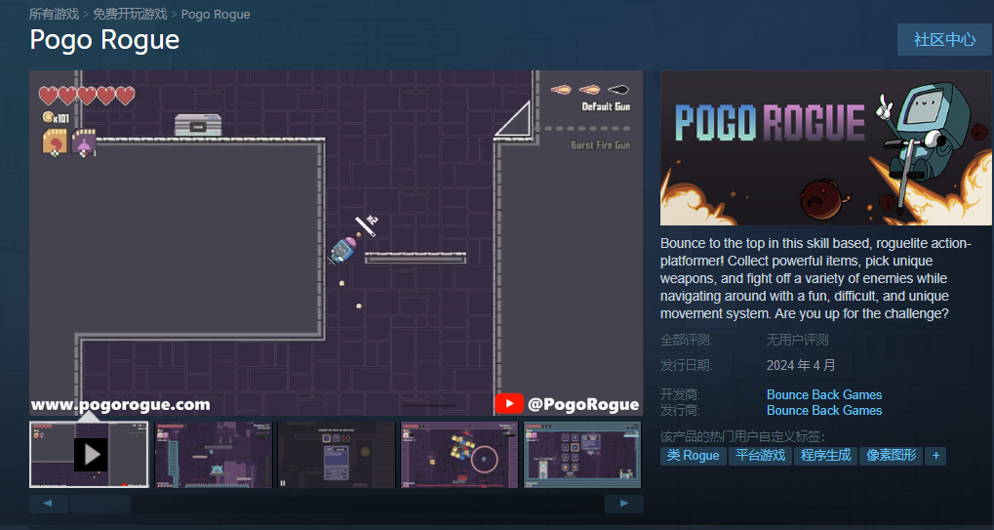Click the 该产品的热门用户自定义标签 label
The width and height of the screenshot is (994, 530).
(x=742, y=437)
